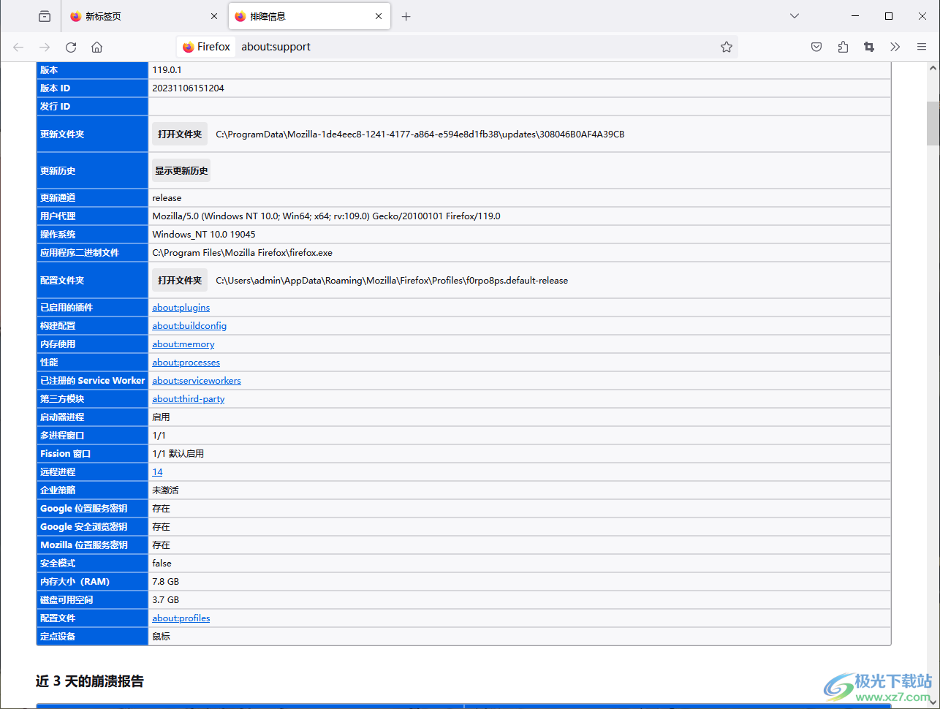Reload the current page

(71, 47)
